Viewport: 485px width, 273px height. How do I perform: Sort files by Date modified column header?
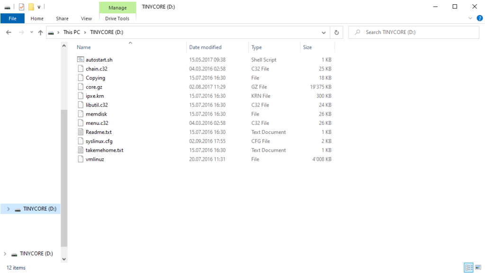205,47
